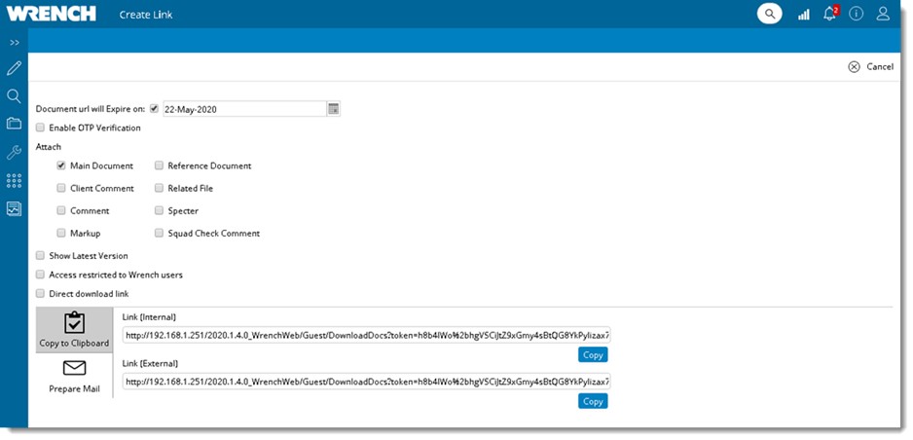The image size is (913, 440).
Task: Copy the Internal link
Action: coord(592,354)
